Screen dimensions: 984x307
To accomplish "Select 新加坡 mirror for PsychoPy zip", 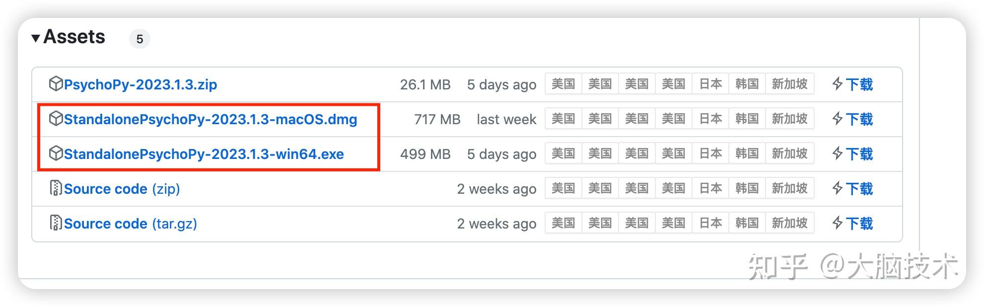I will tap(789, 84).
